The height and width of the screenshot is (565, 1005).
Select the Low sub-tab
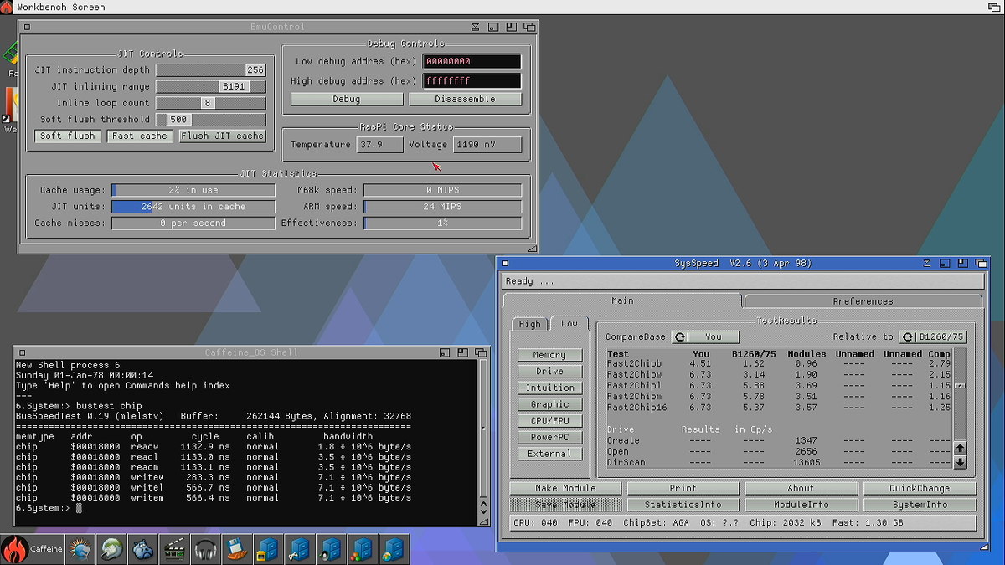569,323
